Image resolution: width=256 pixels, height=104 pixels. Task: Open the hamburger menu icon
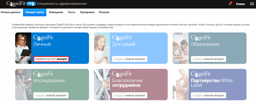pyautogui.click(x=252, y=4)
